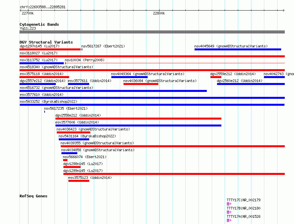The image size is (294, 224).
Task: Select the esv3575123 (Uddin2014) label
Action: point(90,178)
